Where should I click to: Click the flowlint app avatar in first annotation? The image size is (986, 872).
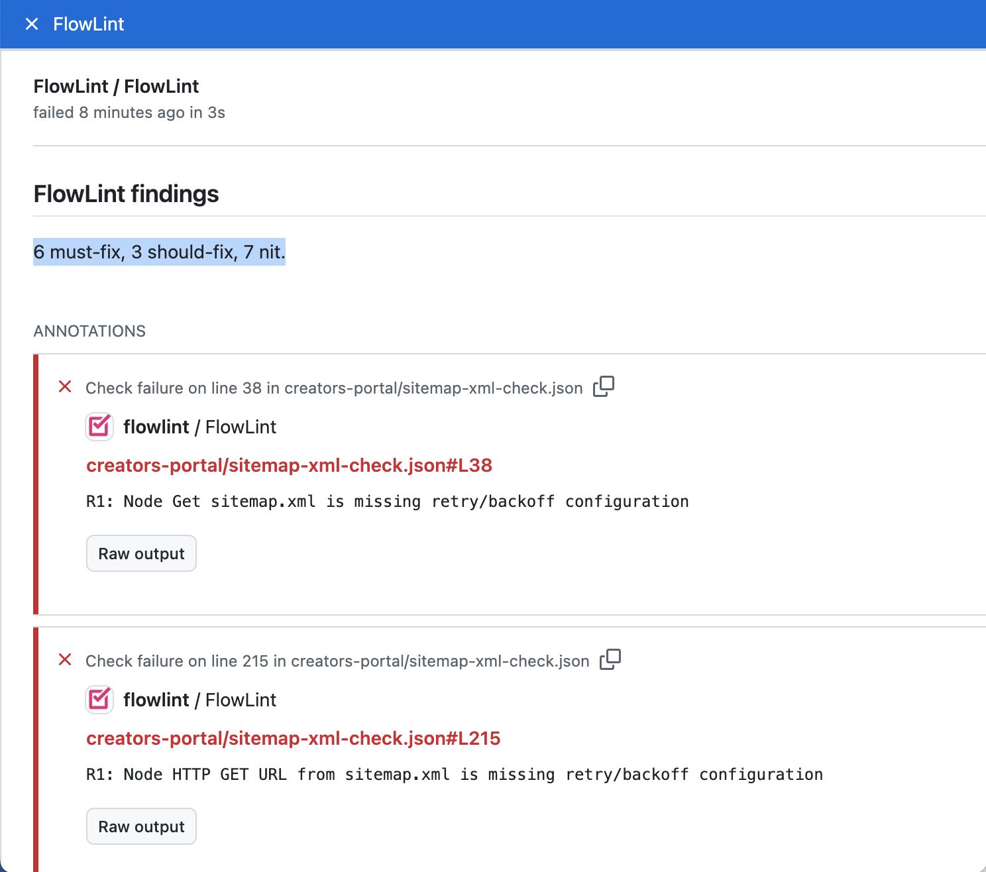[x=99, y=427]
